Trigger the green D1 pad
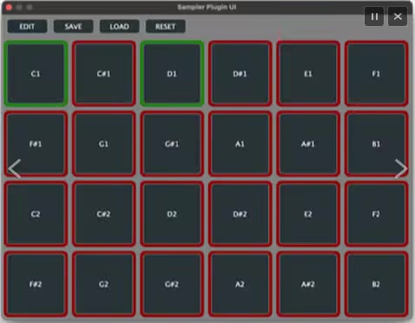The width and height of the screenshot is (415, 323). pos(172,74)
